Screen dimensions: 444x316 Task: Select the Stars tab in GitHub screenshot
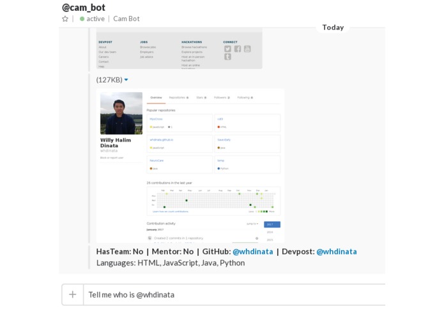click(201, 98)
